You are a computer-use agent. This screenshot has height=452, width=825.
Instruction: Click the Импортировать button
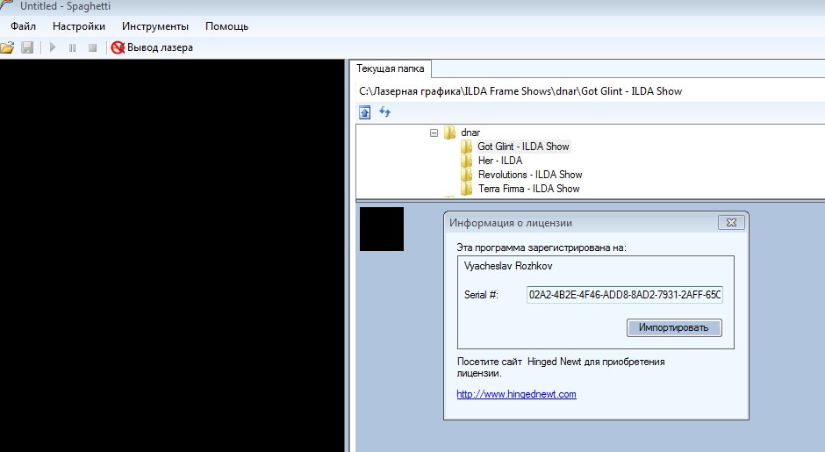[674, 327]
